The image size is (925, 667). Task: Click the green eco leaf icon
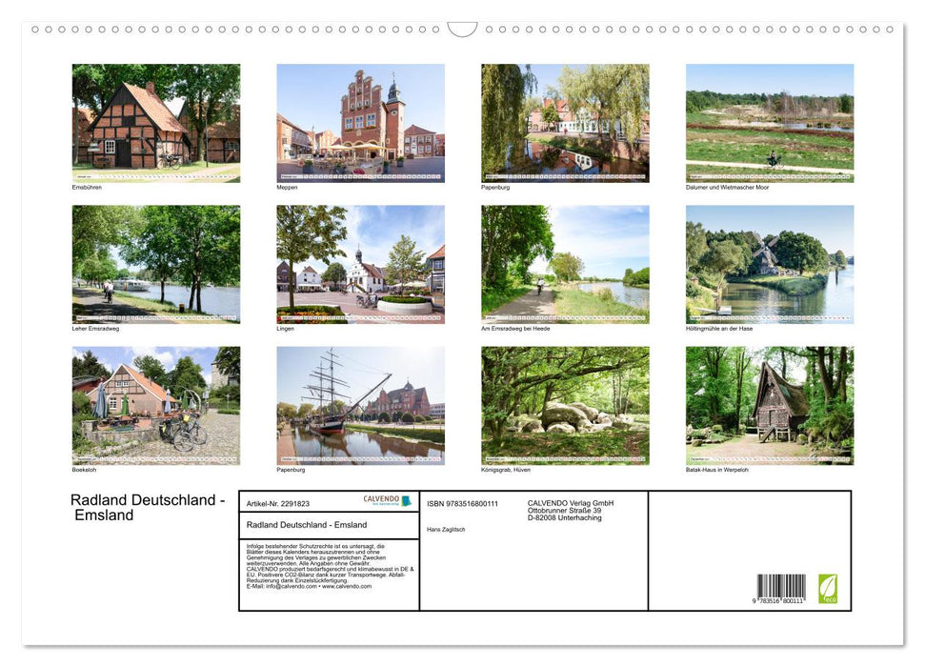click(827, 589)
